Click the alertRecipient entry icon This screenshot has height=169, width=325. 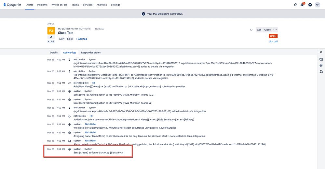pyautogui.click(x=69, y=83)
